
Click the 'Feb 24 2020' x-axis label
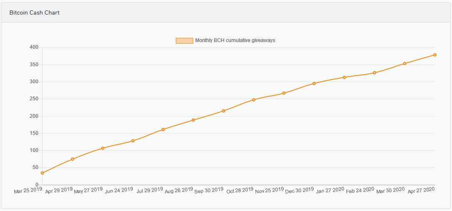pyautogui.click(x=360, y=191)
